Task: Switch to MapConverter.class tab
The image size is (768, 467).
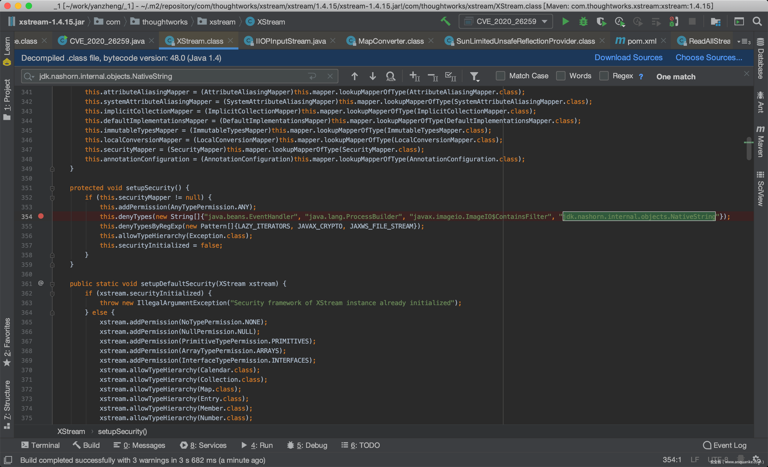Action: click(391, 41)
